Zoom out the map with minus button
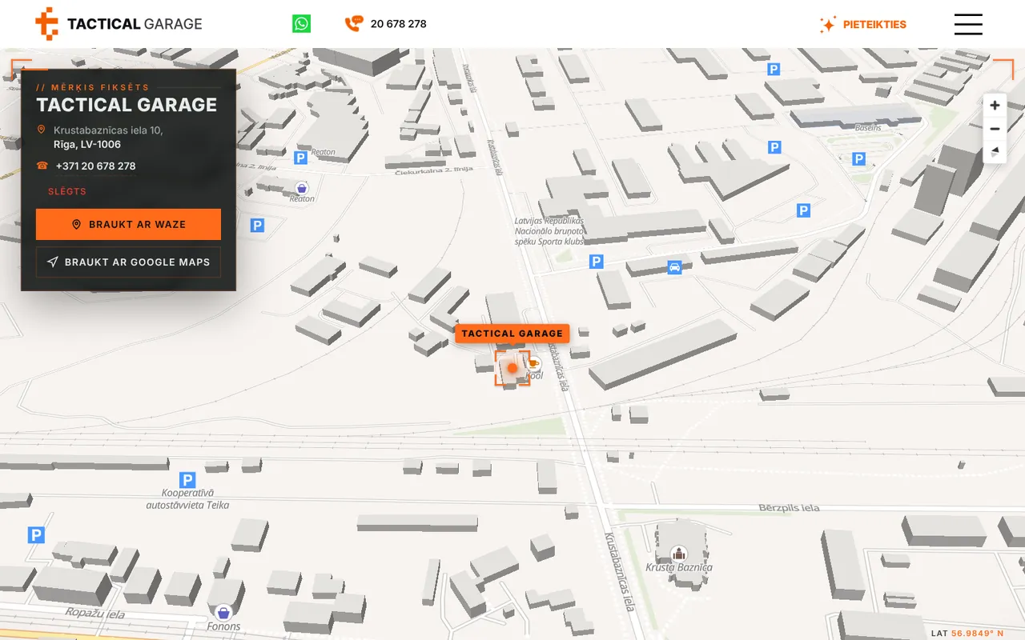Screen dimensions: 1025x640 tap(995, 129)
